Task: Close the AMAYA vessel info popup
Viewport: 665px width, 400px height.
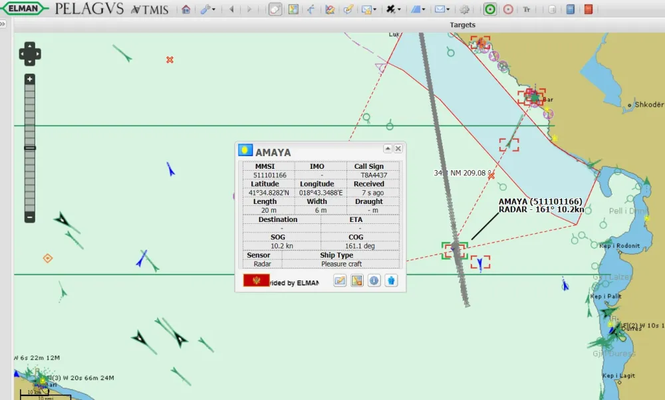Action: 398,149
